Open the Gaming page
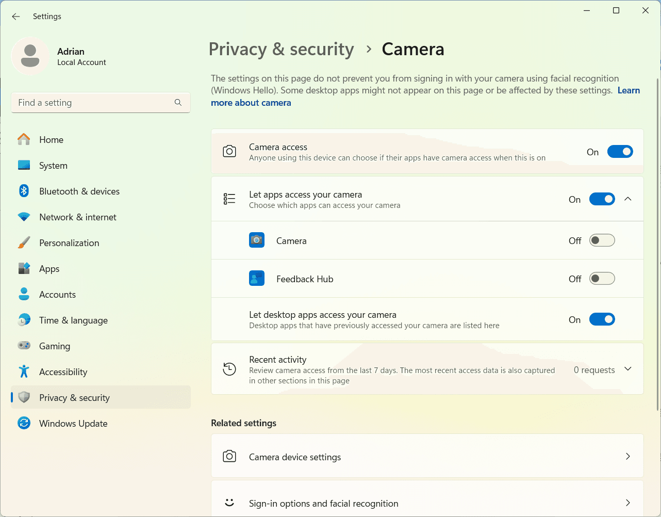 click(101, 346)
